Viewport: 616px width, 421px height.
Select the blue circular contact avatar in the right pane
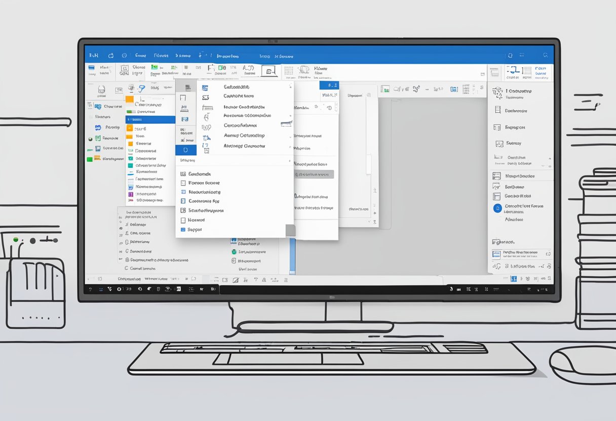497,207
